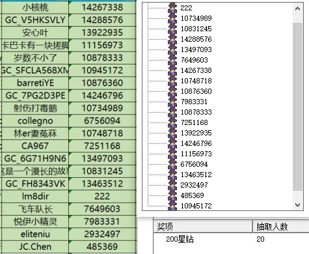The height and width of the screenshot is (254, 309).
Task: Click the person icon beside 14246796 in list
Action: [x=172, y=143]
